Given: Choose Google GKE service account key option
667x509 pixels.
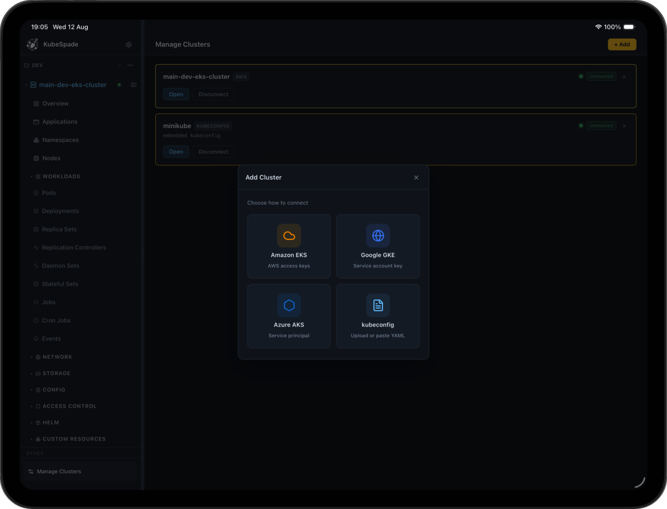Looking at the screenshot, I should click(x=378, y=246).
